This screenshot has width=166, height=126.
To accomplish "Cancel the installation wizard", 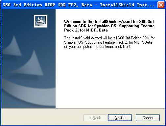I will pyautogui.click(x=148, y=118).
